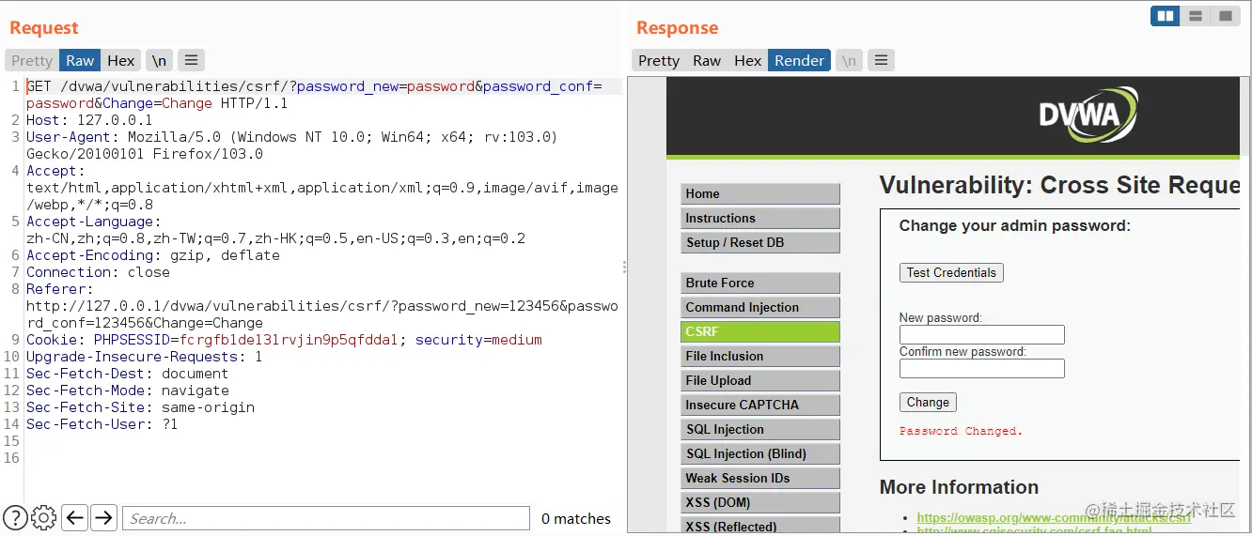Switch to side-by-side split layout
This screenshot has width=1252, height=536.
point(1165,16)
